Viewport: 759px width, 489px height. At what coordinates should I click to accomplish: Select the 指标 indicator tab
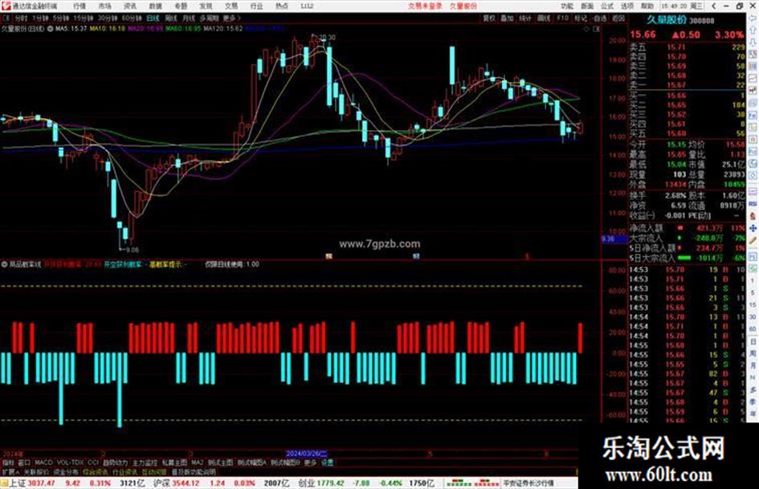[x=8, y=463]
